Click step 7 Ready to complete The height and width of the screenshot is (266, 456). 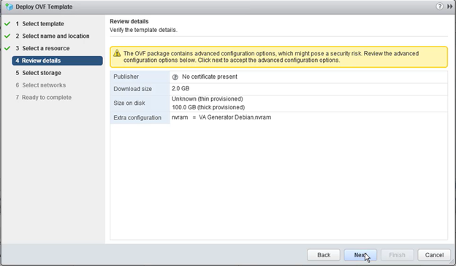coord(44,98)
